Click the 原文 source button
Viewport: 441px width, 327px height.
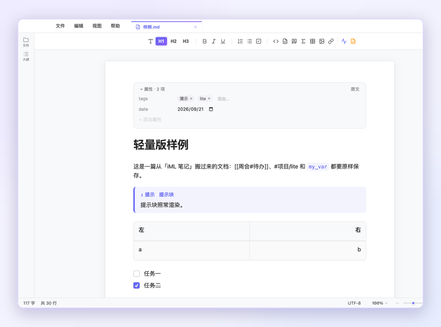click(x=355, y=89)
